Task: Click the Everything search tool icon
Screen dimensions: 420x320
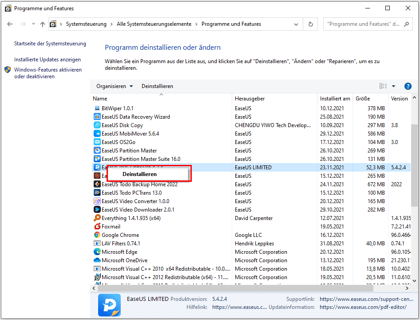Action: pyautogui.click(x=97, y=218)
